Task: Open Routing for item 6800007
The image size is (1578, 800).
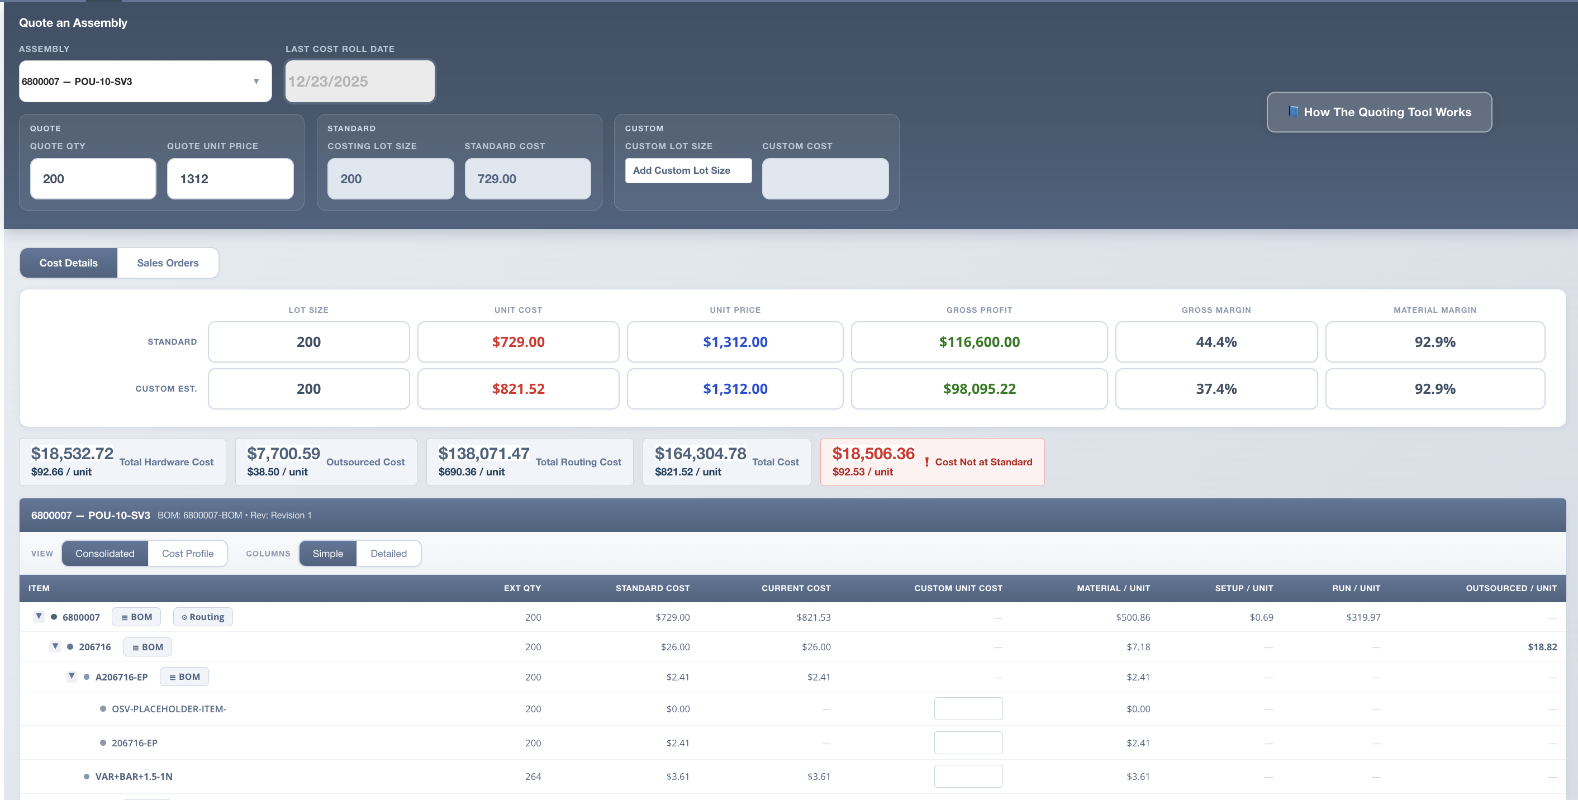Action: tap(203, 617)
